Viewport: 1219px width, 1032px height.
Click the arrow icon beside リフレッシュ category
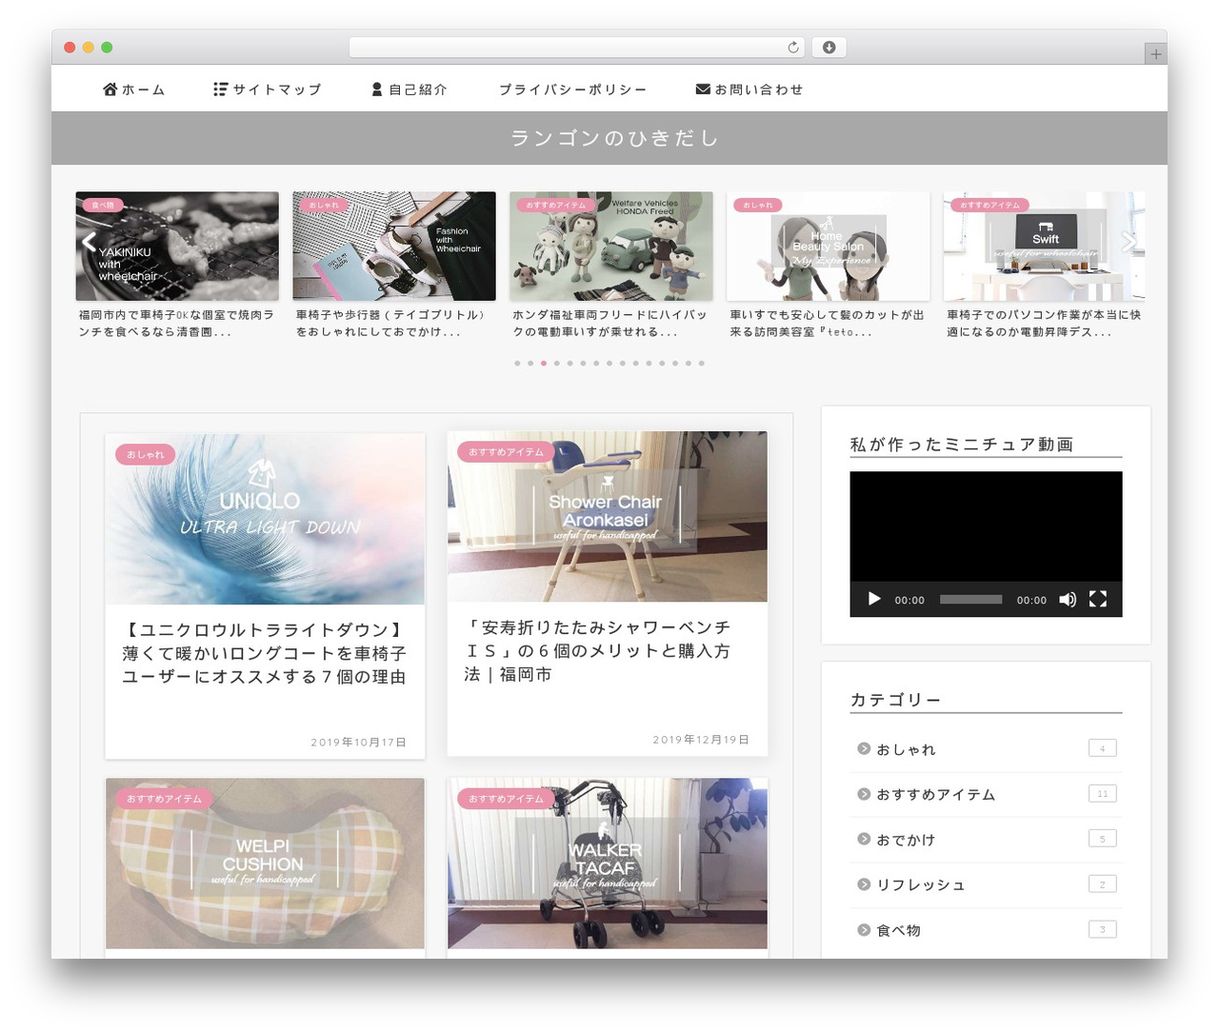click(864, 884)
